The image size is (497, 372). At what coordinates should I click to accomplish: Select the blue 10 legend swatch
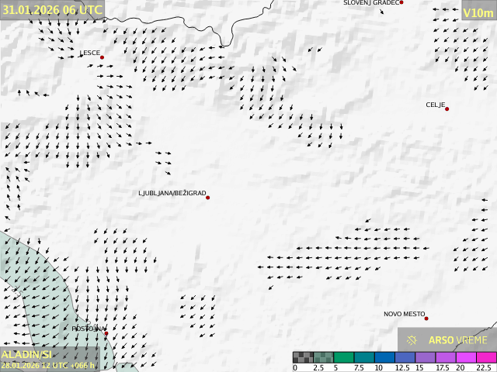point(384,357)
